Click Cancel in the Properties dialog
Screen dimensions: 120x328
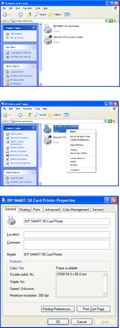coord(81,322)
